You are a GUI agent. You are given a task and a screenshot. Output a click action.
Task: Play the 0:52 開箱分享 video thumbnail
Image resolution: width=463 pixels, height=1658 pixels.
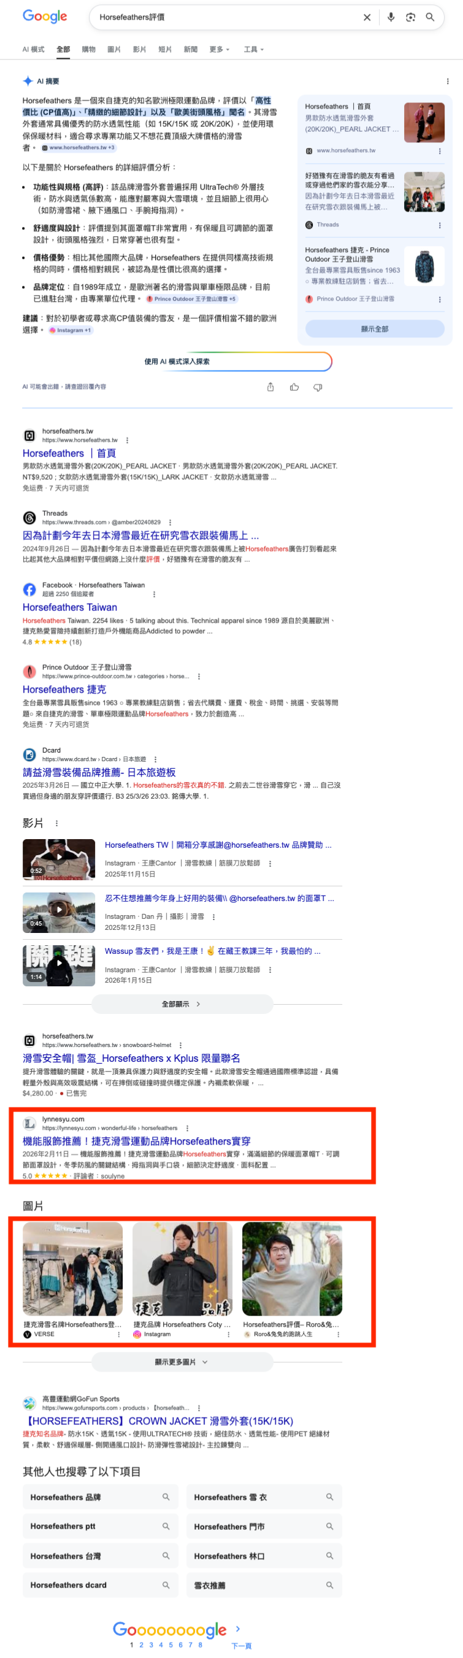[x=58, y=859]
